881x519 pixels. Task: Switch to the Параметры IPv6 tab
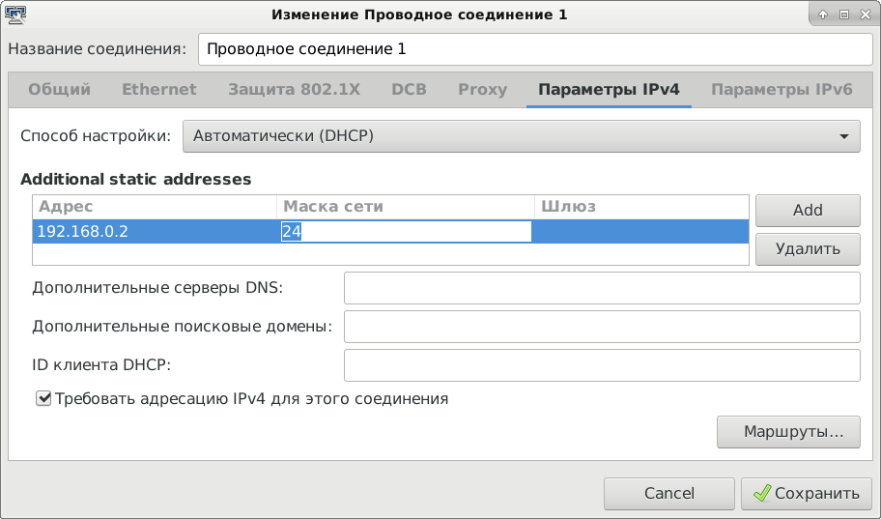(x=781, y=90)
